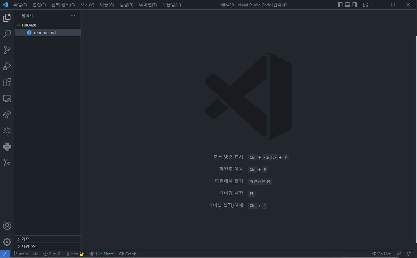Open the React atom-style activity bar icon

pos(7,131)
